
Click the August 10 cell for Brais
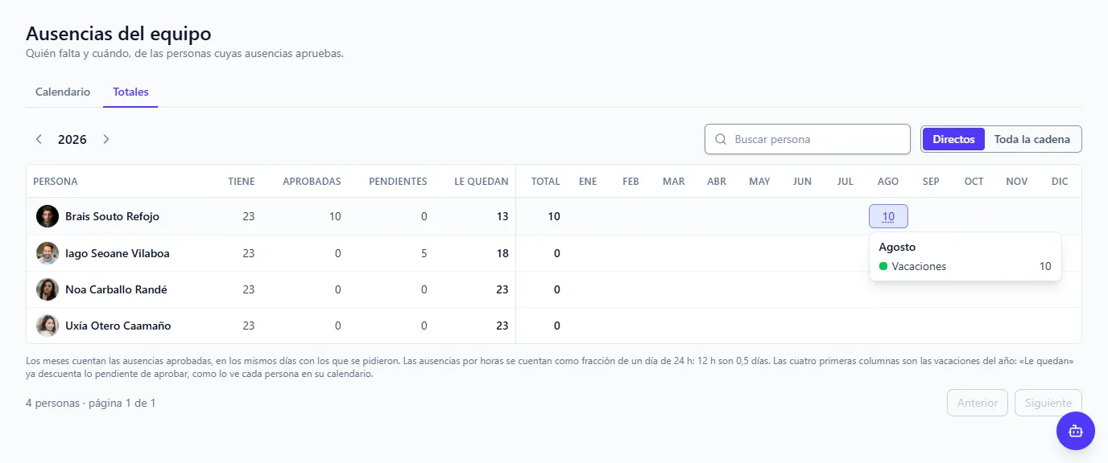[888, 216]
